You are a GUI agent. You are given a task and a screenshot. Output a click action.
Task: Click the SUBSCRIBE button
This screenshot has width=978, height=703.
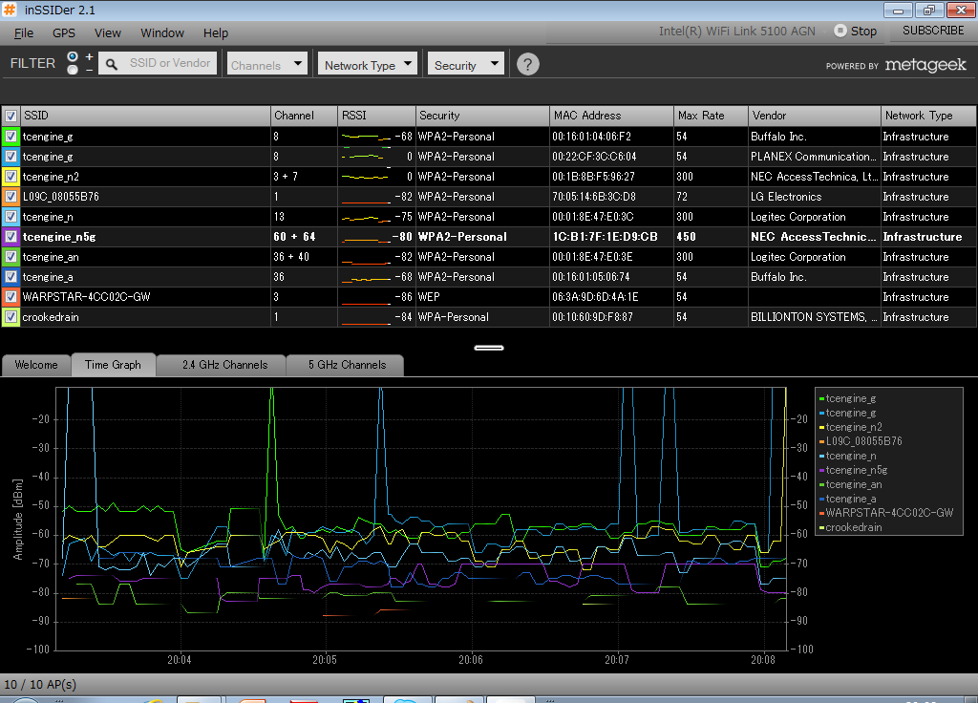933,31
